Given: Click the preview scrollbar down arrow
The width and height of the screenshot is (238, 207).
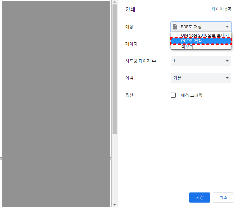Looking at the screenshot, I should click(115, 205).
